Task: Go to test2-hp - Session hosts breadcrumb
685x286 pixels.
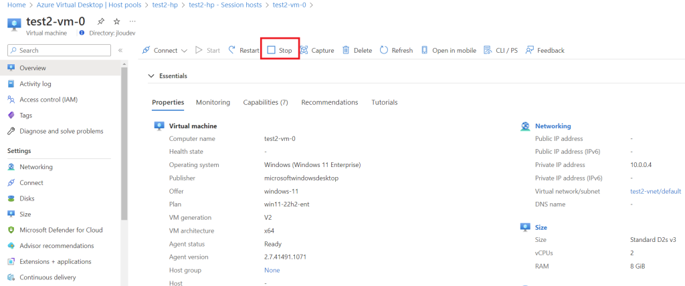Action: click(225, 5)
